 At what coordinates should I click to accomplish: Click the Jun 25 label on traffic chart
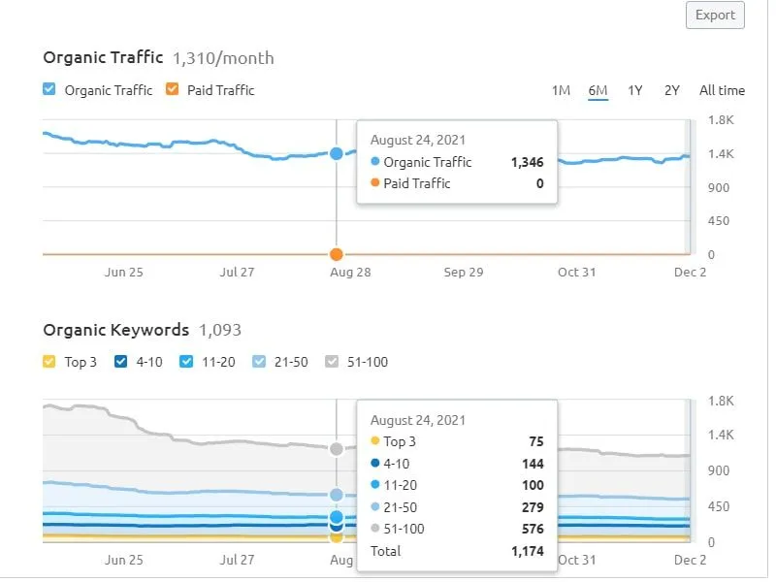[124, 273]
